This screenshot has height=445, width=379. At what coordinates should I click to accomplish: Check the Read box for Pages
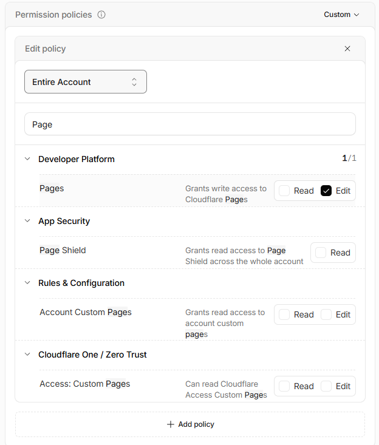pyautogui.click(x=284, y=191)
